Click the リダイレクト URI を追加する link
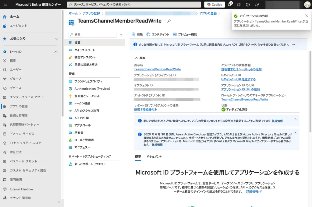The height and width of the screenshot is (207, 312). point(238,79)
